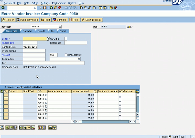Click the Insert row icon
The image size is (195, 138).
(x=21, y=128)
